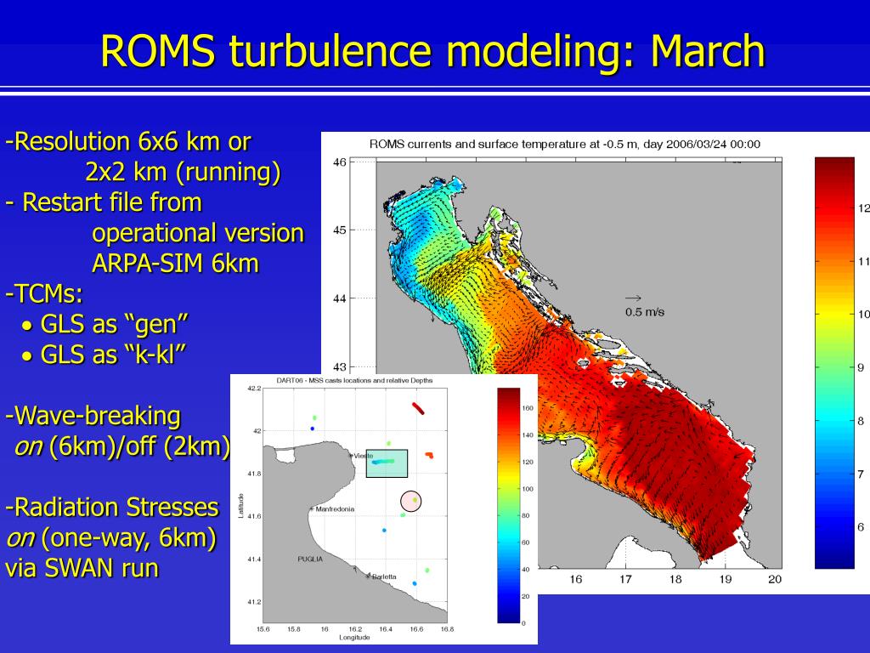Select the bullet 'GLS as "k-kl"'
Screen dimensions: 870x653
pos(104,355)
